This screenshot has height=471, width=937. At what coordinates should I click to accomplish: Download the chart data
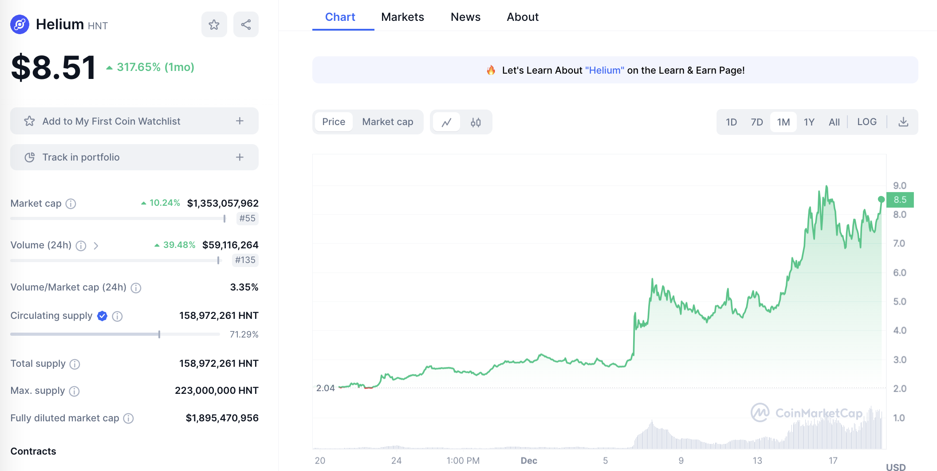pyautogui.click(x=903, y=122)
